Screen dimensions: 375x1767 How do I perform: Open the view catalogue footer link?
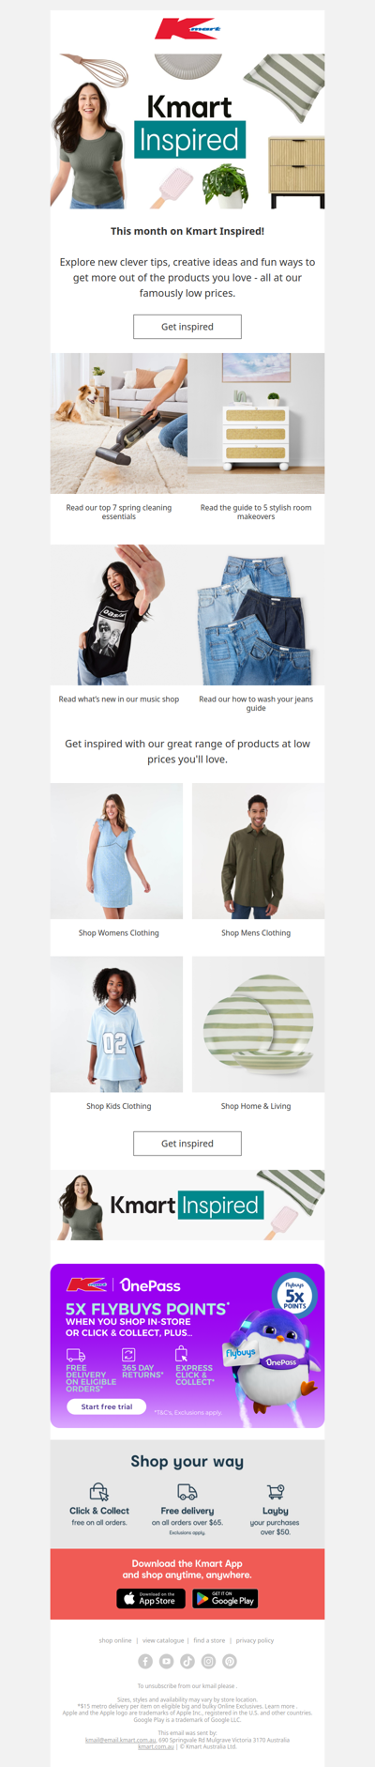[x=163, y=1640]
